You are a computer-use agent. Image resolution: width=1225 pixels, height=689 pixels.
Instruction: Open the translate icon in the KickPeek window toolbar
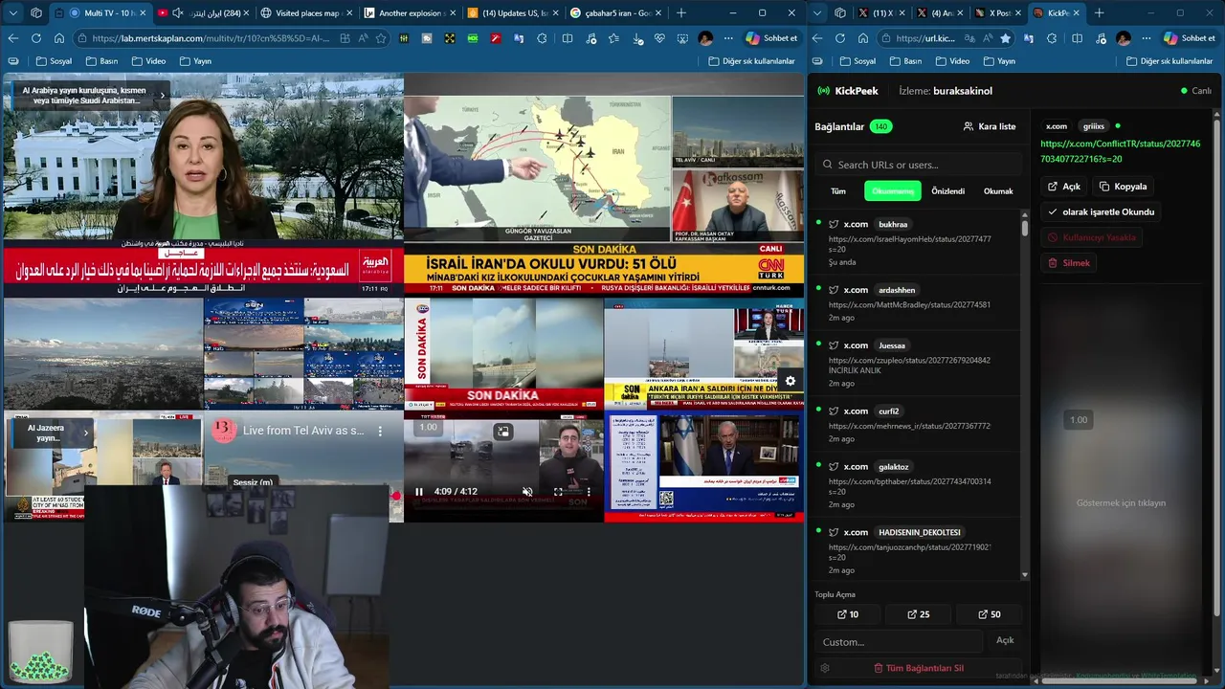pos(1029,38)
